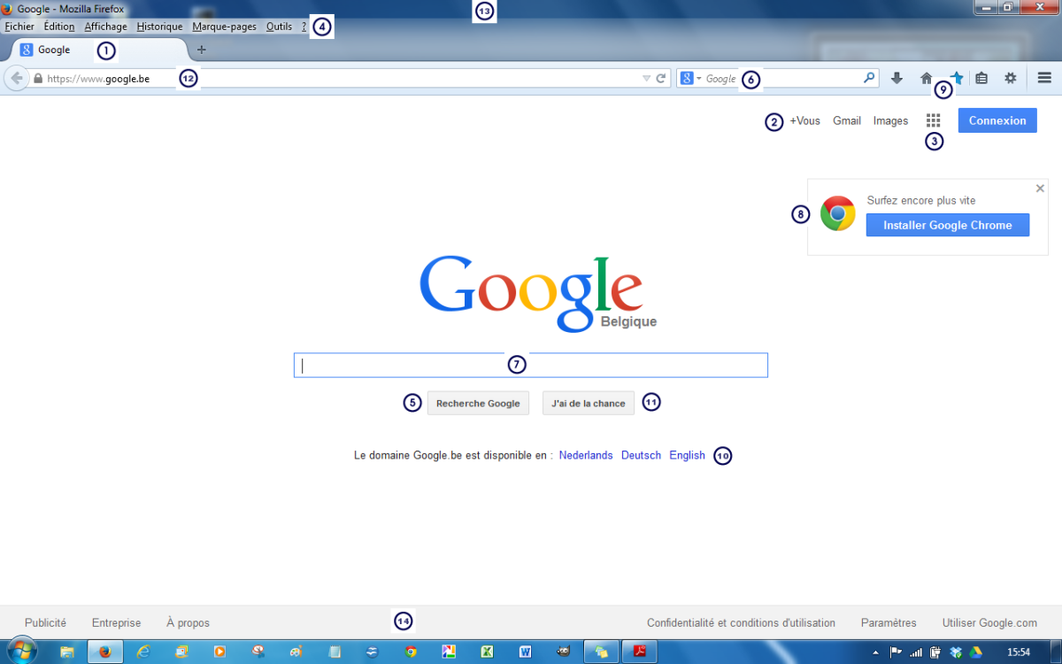Open the Affichage menu
Screen dimensions: 1062x664
(105, 27)
